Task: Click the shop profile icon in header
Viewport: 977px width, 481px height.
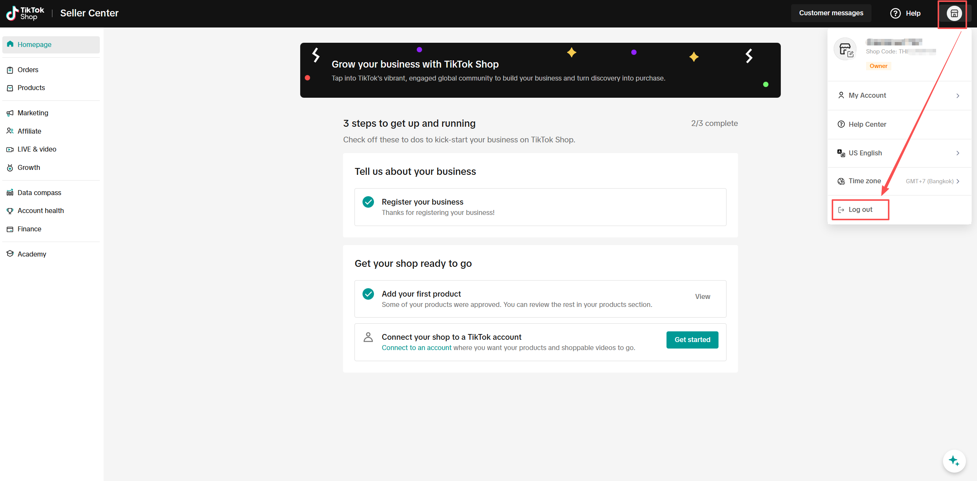Action: pyautogui.click(x=954, y=13)
